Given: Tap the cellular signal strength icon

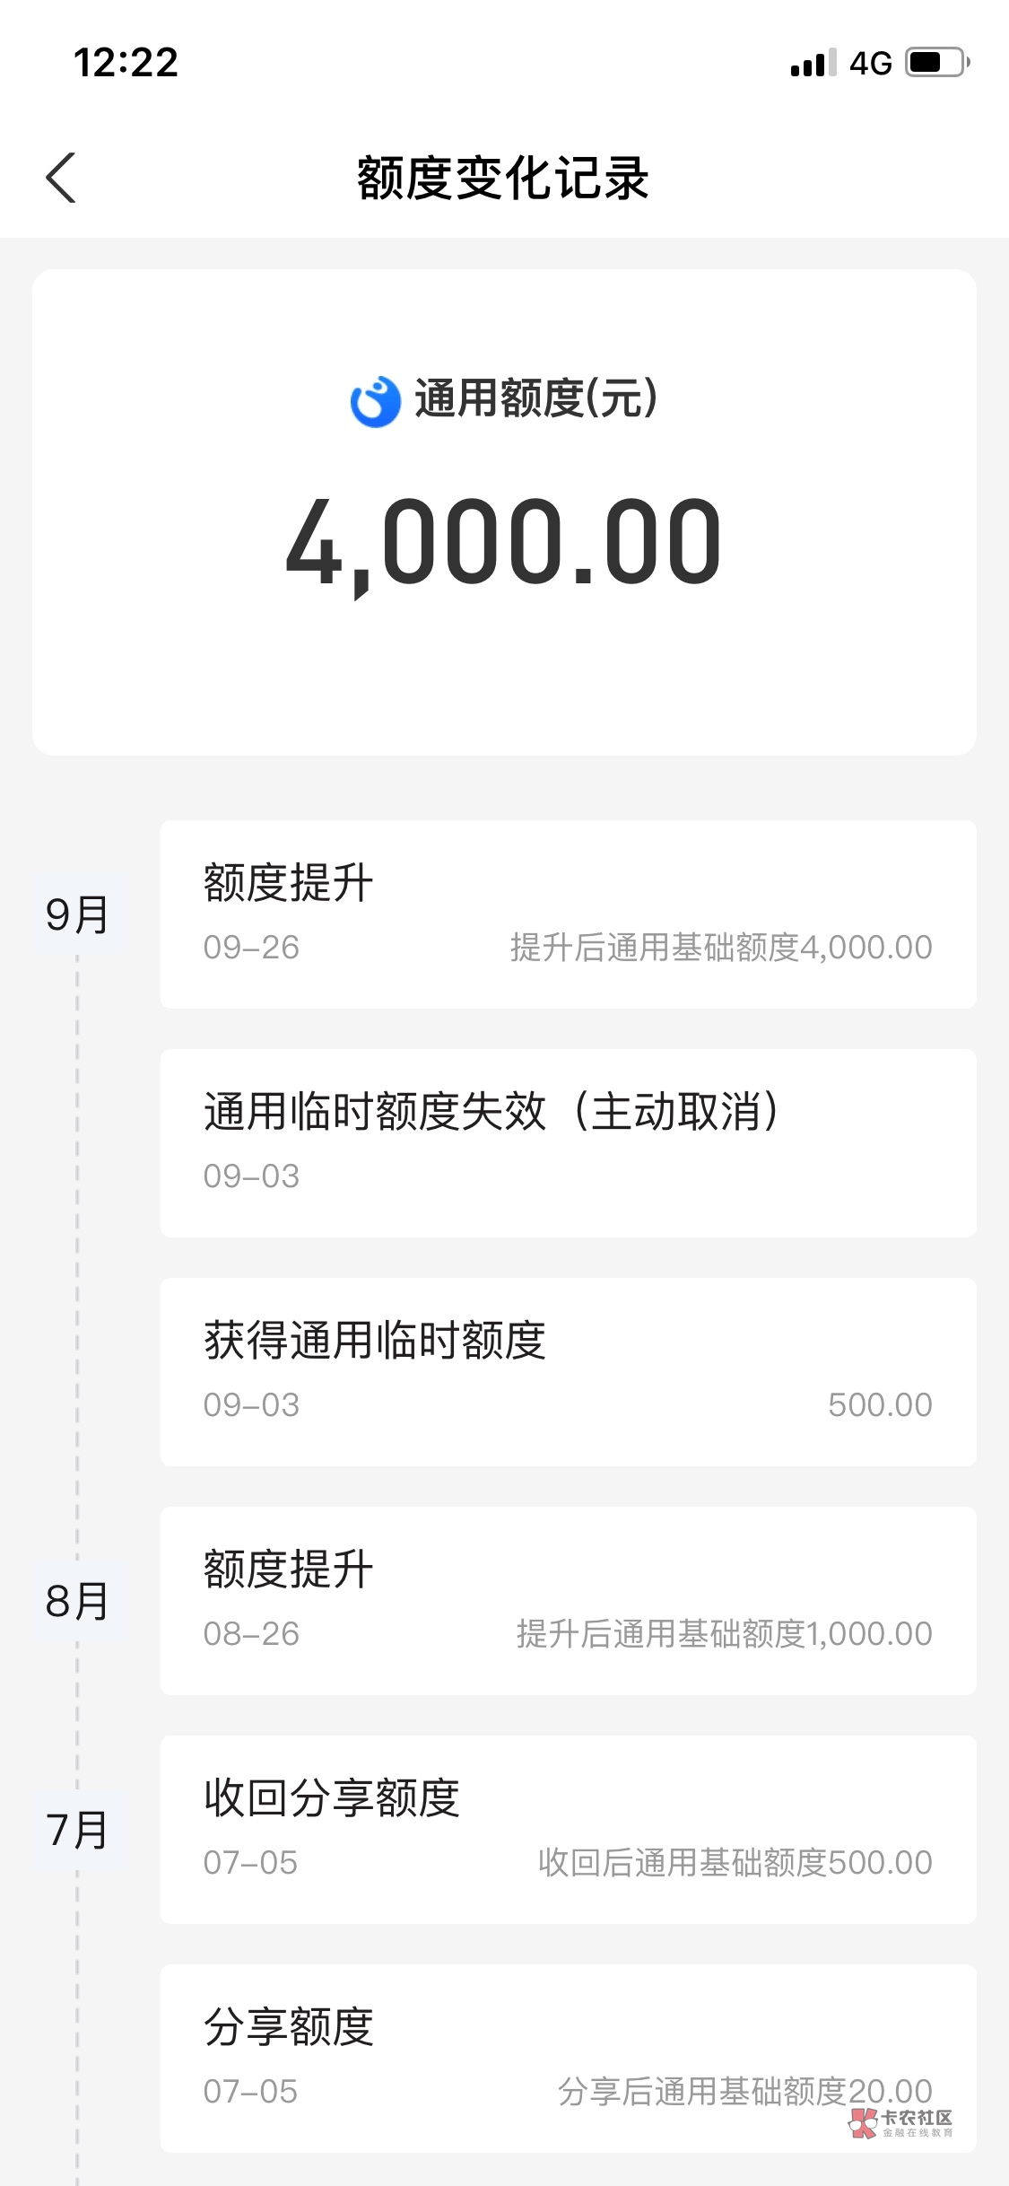Looking at the screenshot, I should 813,63.
